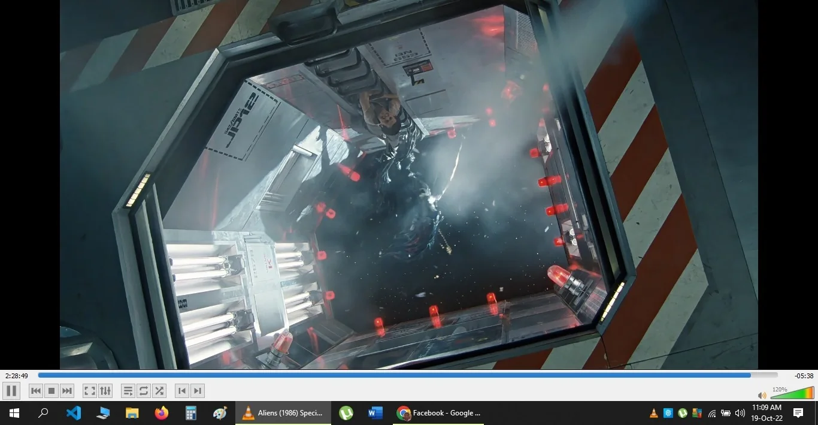Check battery power status icon
The width and height of the screenshot is (818, 425).
[726, 413]
